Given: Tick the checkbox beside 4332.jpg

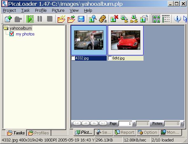Looking at the screenshot, I should coord(73,58).
